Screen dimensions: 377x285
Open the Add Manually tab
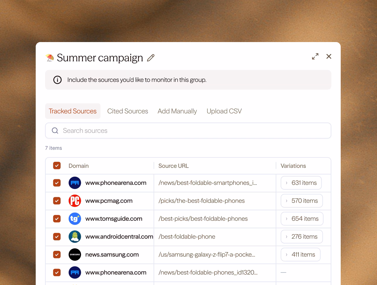click(177, 111)
